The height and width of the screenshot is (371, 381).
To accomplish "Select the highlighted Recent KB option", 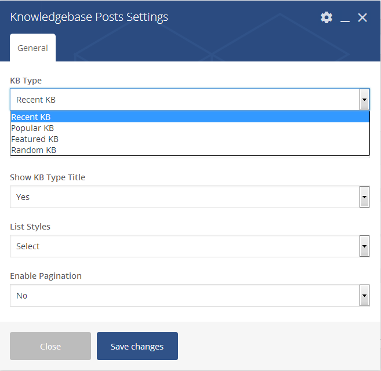I will click(x=190, y=117).
